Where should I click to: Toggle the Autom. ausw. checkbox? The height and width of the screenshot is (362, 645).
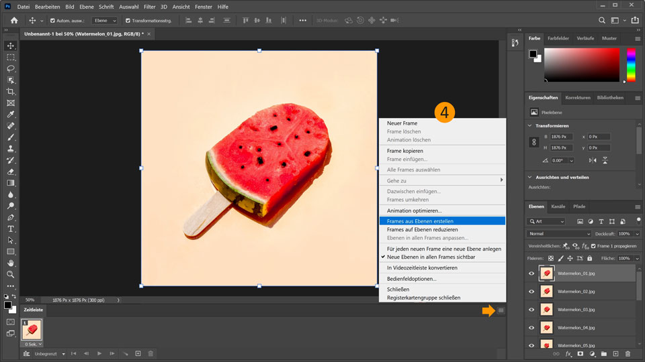[52, 21]
